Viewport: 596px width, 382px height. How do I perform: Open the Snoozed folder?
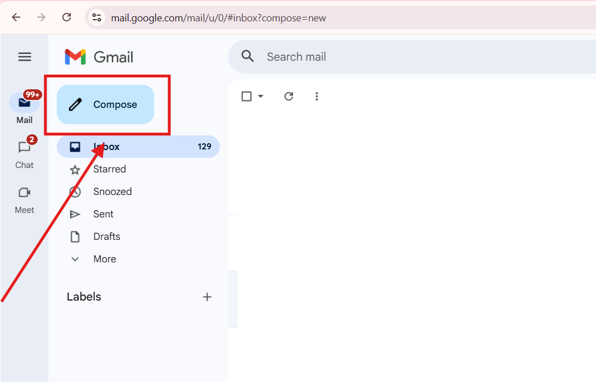pos(112,192)
